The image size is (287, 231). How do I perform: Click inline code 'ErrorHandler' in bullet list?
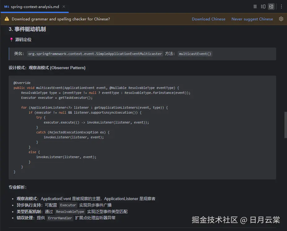pyautogui.click(x=60, y=218)
